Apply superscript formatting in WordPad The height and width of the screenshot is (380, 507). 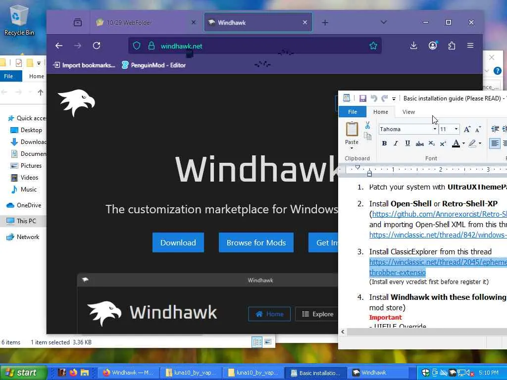click(x=443, y=143)
